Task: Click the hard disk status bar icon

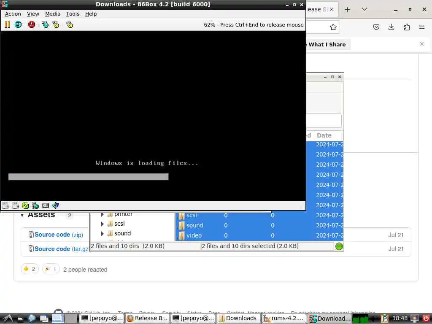Action: point(46,205)
